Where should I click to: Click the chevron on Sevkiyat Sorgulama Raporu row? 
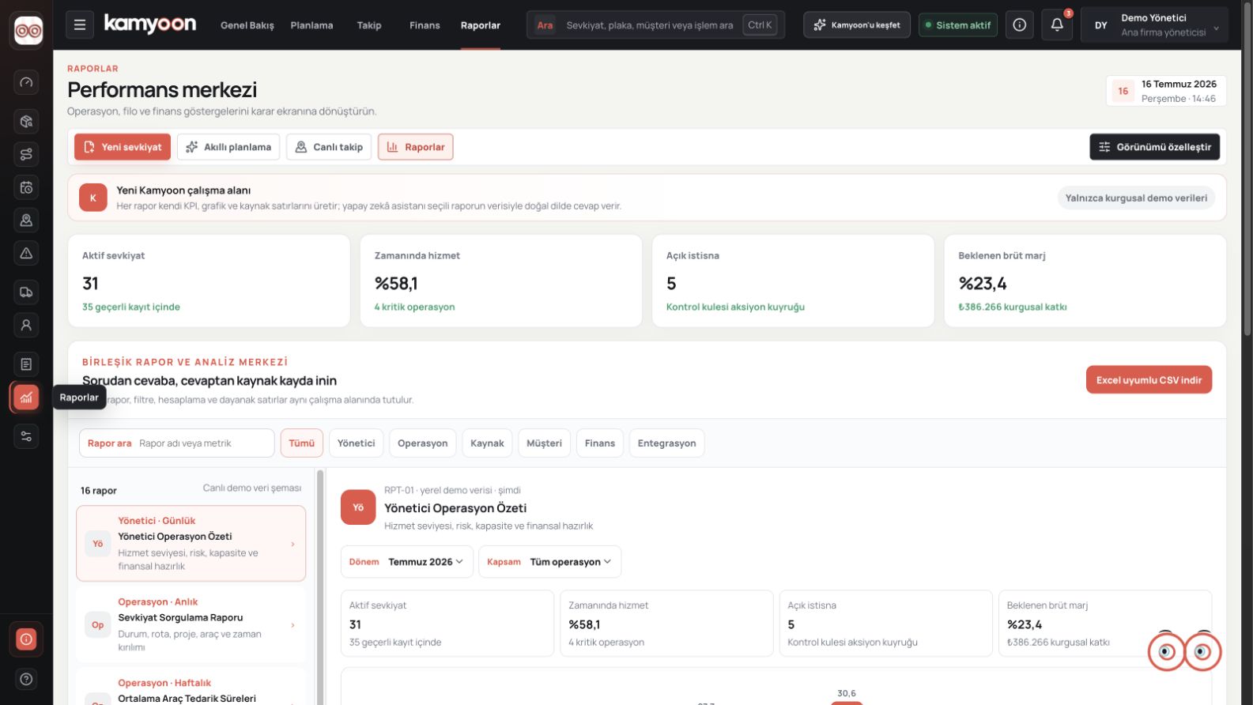(292, 625)
